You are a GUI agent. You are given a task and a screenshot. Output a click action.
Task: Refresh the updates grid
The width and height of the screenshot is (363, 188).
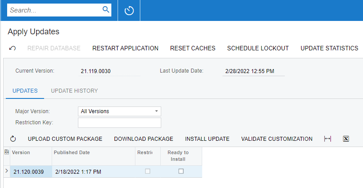(13, 139)
